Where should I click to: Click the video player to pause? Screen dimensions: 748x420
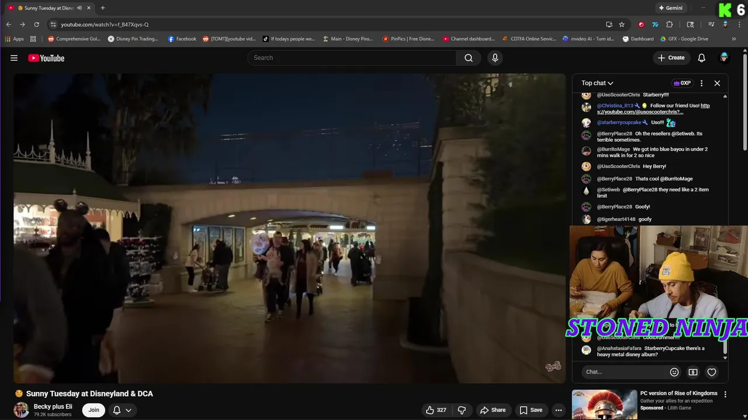coord(290,228)
